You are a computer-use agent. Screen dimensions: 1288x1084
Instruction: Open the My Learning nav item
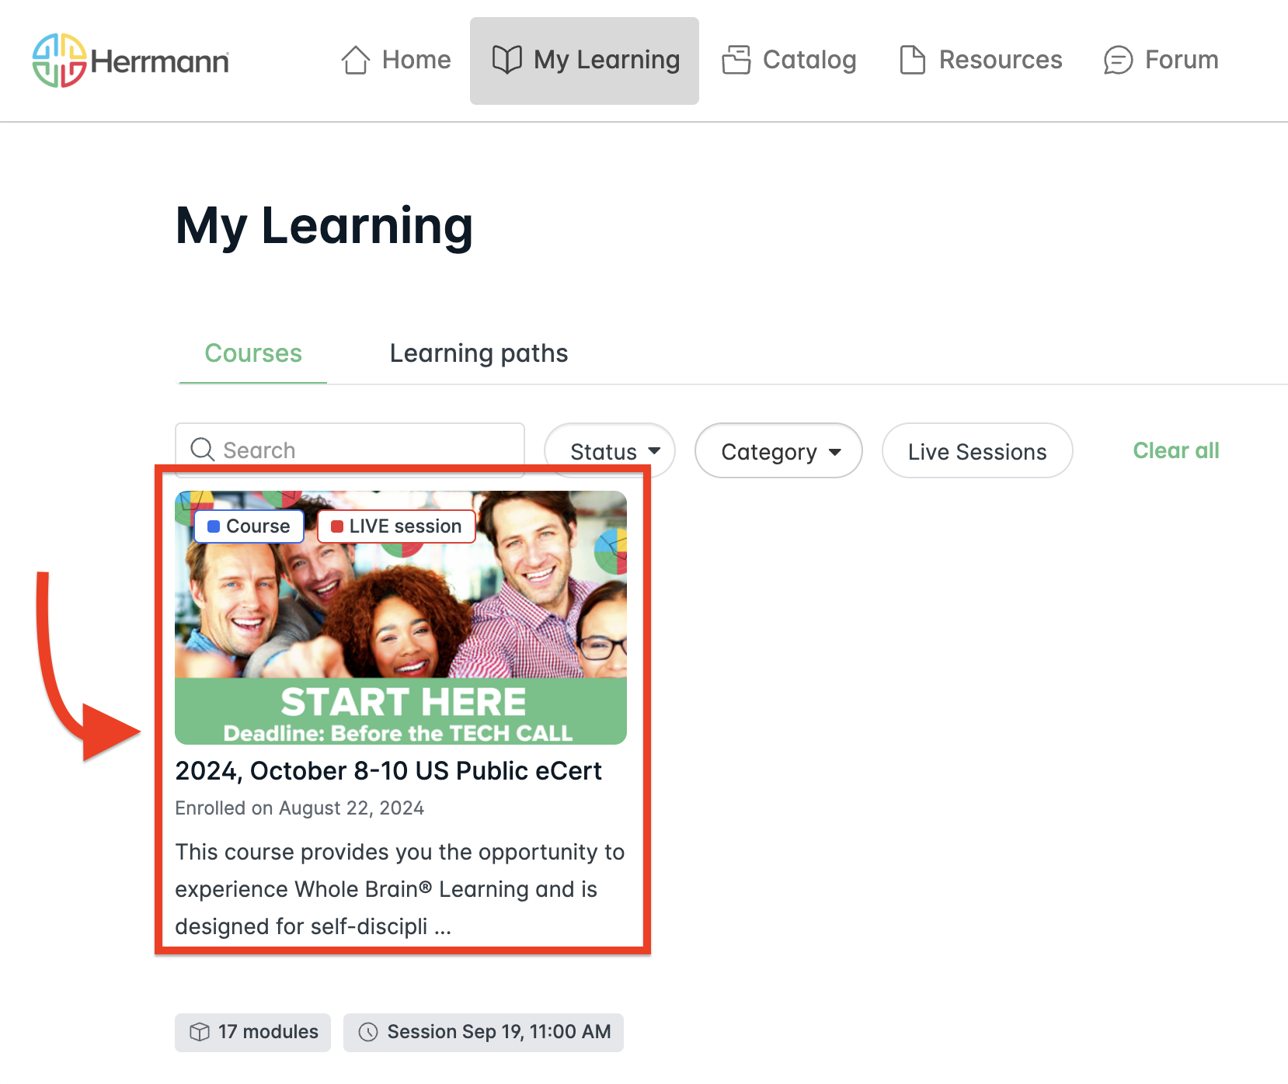pos(584,61)
